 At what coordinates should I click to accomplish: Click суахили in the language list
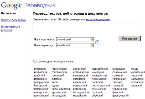click(117, 75)
